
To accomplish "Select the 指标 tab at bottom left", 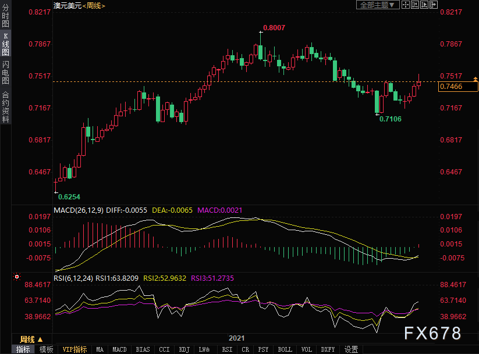I will (x=23, y=349).
